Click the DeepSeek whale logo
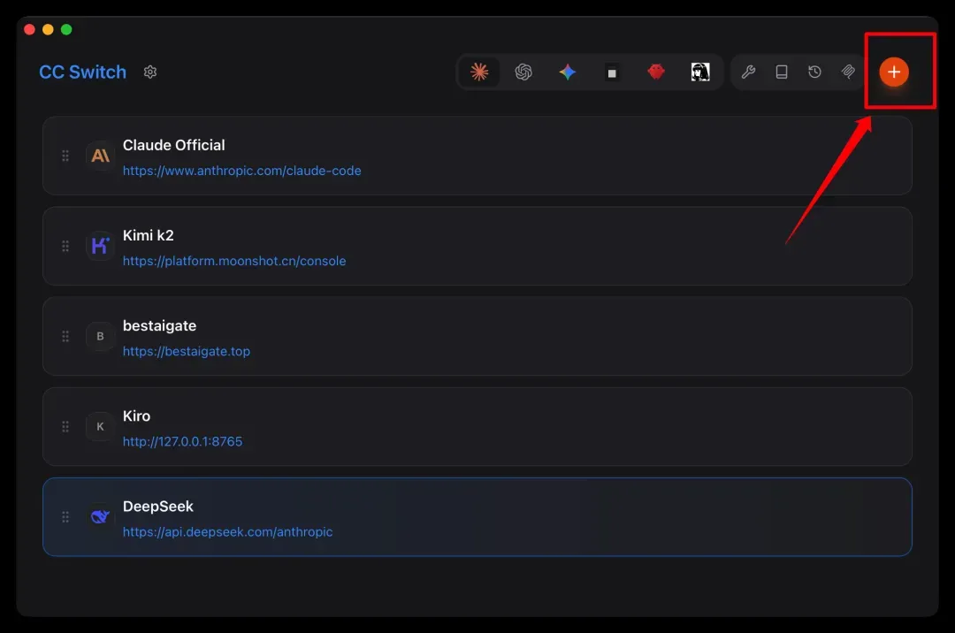 pos(100,517)
